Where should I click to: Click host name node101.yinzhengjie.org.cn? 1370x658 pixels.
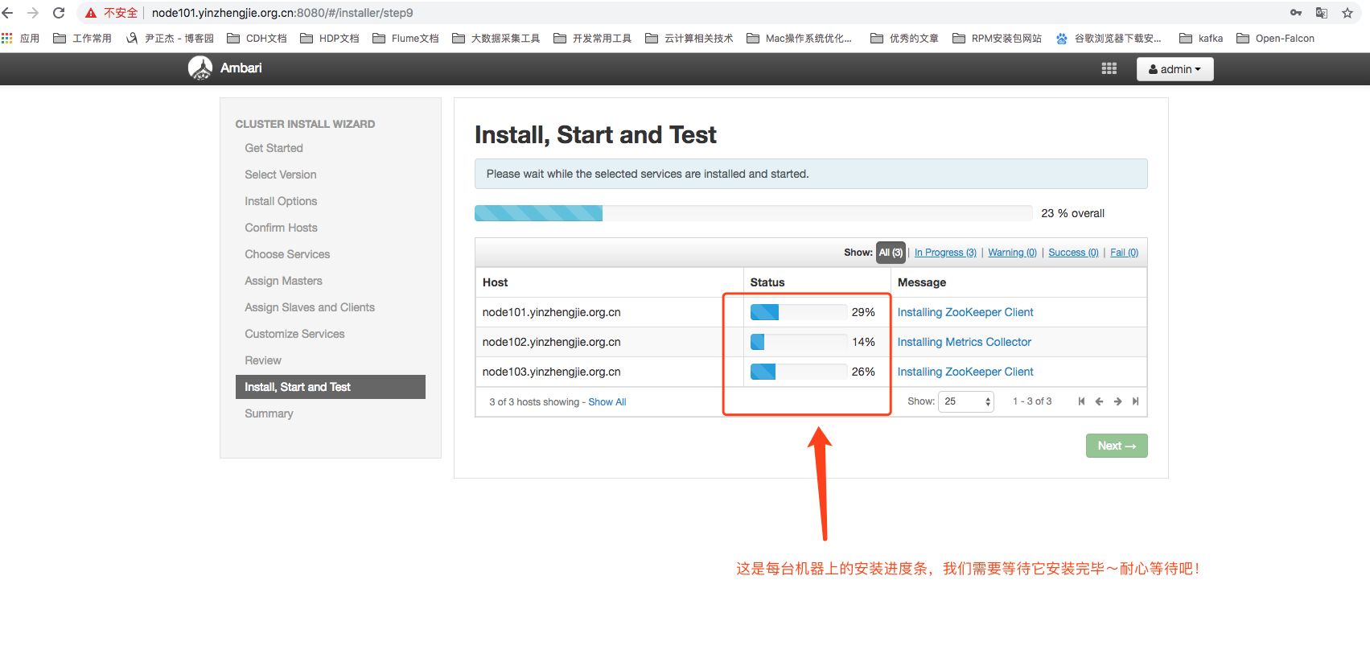coord(551,312)
